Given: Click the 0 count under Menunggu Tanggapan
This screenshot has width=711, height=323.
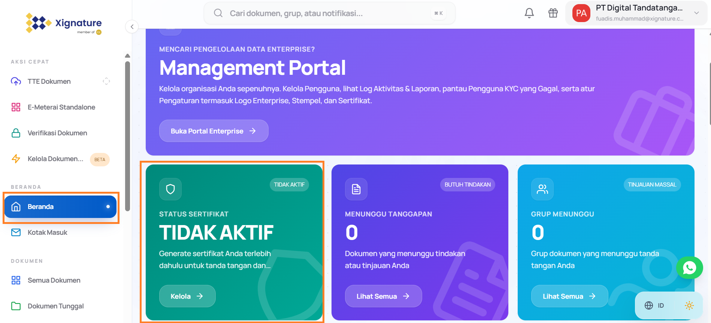Looking at the screenshot, I should pyautogui.click(x=352, y=233).
